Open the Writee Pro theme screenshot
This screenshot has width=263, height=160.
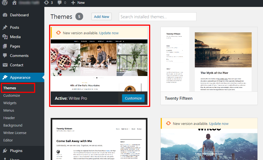click(99, 65)
